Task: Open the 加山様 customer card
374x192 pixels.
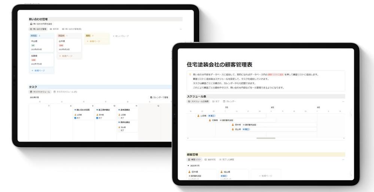Action: coord(234,174)
